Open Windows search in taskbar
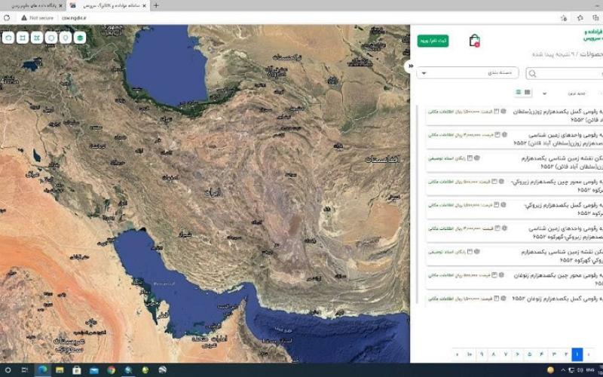 8,370
